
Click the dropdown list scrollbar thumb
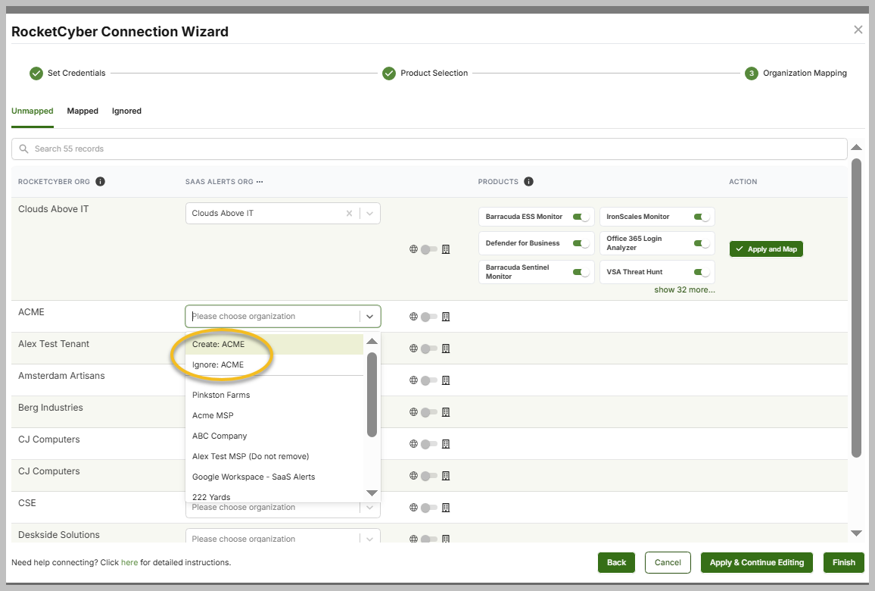tap(372, 394)
